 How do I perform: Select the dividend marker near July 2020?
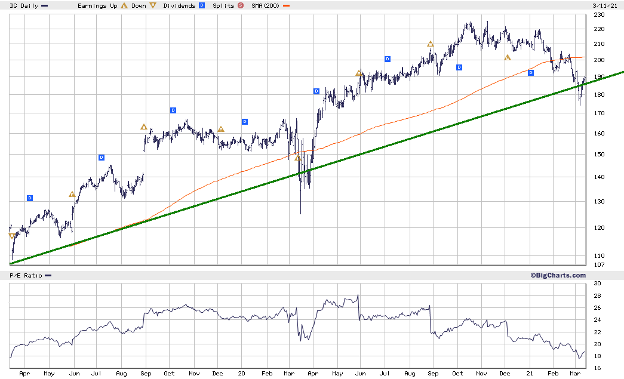[388, 59]
